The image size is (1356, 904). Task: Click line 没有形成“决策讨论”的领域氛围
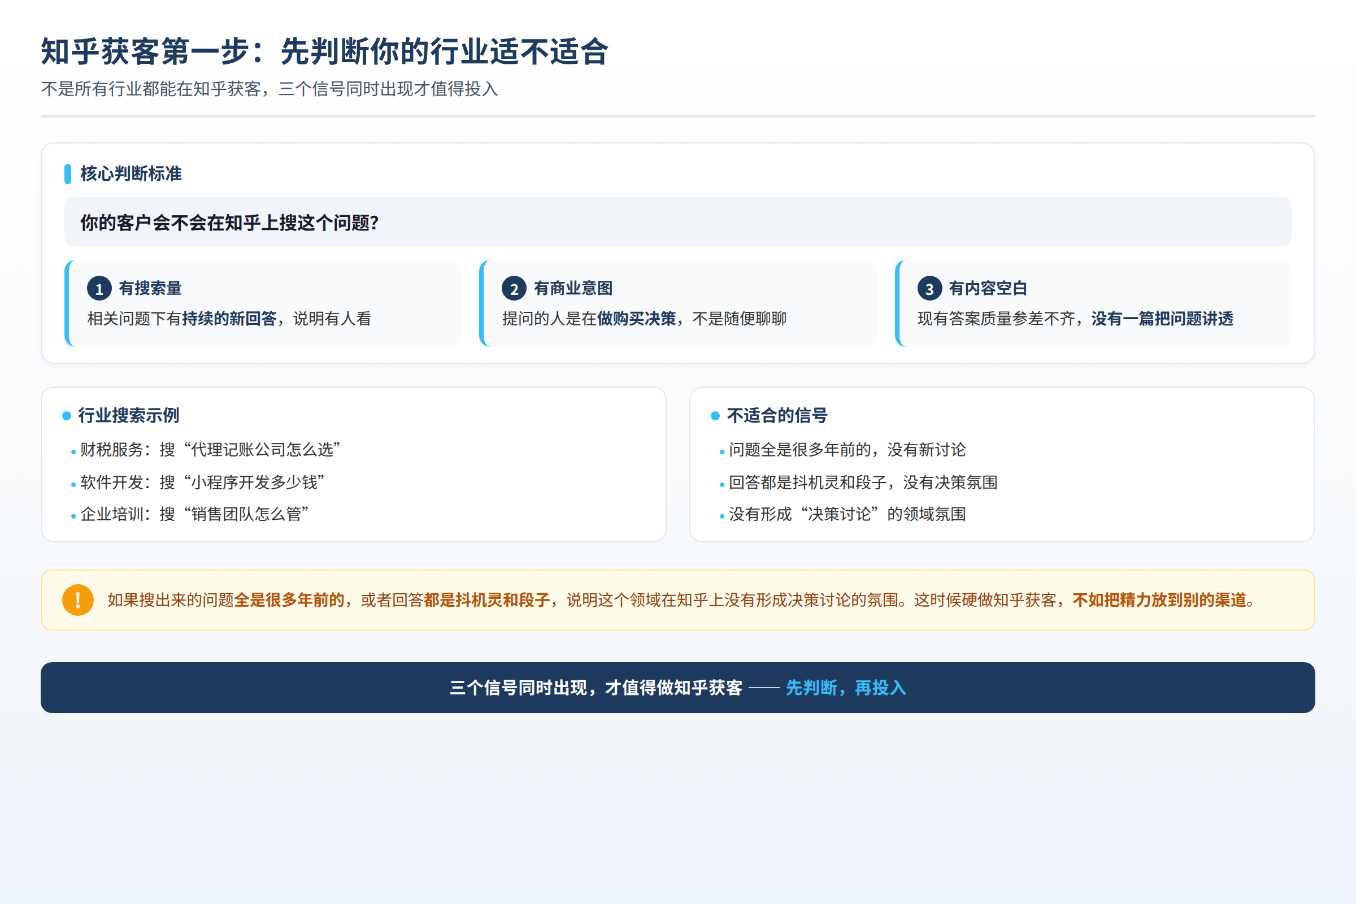[847, 514]
